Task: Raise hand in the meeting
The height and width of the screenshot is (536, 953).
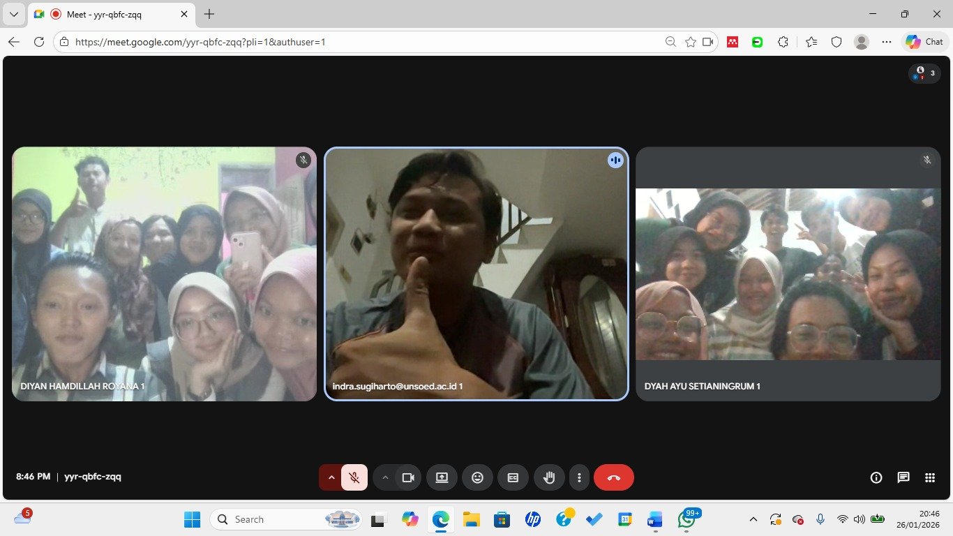Action: pyautogui.click(x=549, y=477)
